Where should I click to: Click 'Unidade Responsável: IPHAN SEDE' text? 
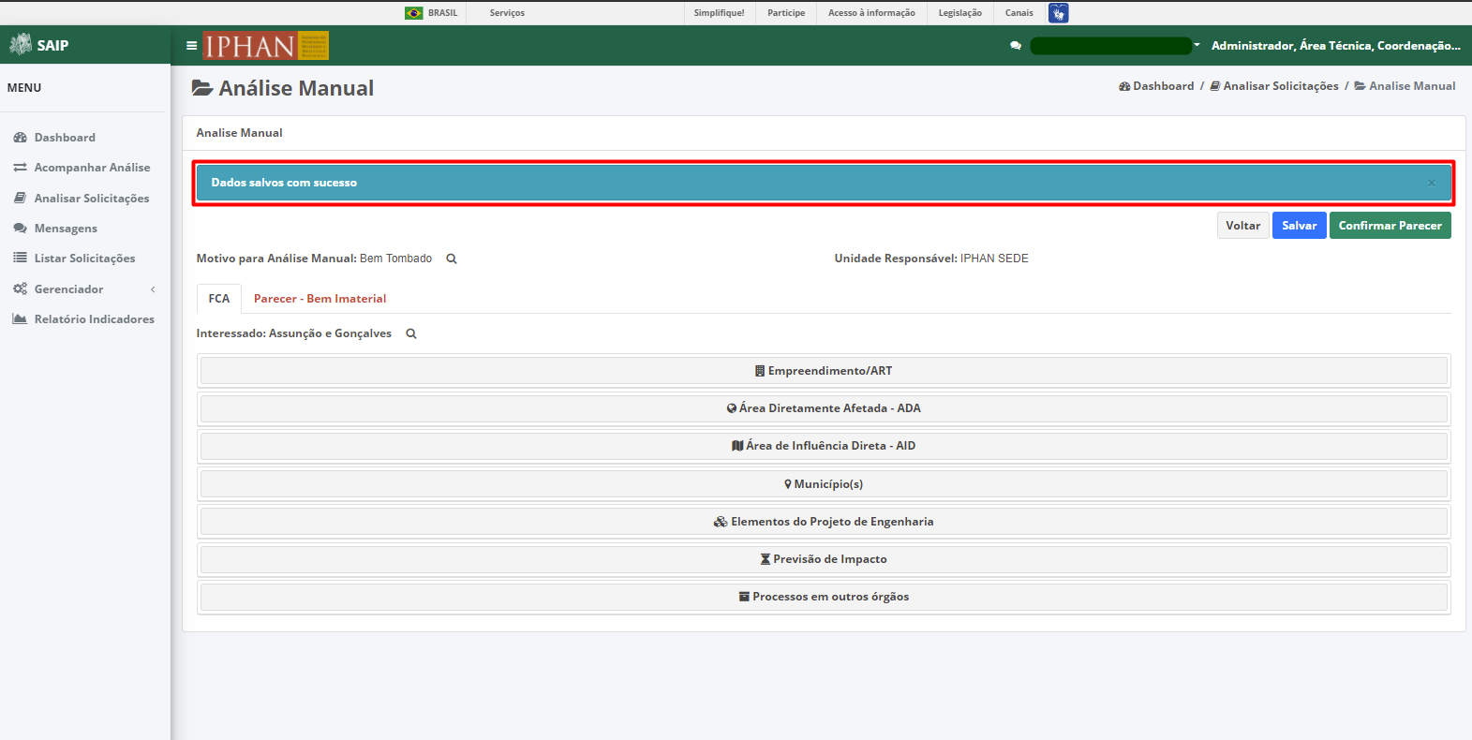coord(931,259)
